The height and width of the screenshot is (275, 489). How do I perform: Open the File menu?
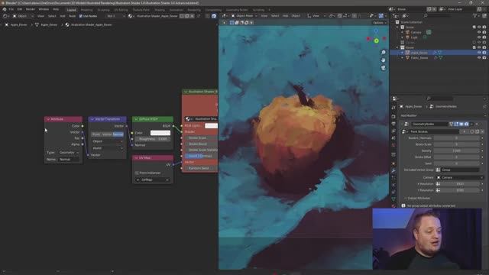pyautogui.click(x=11, y=9)
